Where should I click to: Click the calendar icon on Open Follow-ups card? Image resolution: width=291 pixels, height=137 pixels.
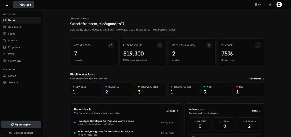[209, 45]
